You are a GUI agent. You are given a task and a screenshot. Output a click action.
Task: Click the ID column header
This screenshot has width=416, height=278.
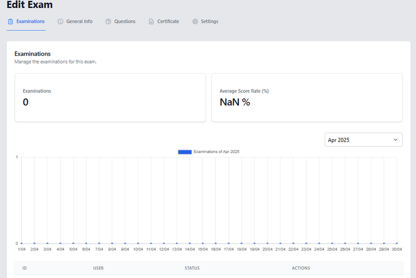pyautogui.click(x=24, y=268)
